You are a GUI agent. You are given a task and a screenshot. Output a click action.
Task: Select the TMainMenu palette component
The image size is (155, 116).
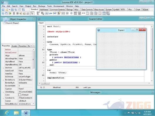(38, 13)
